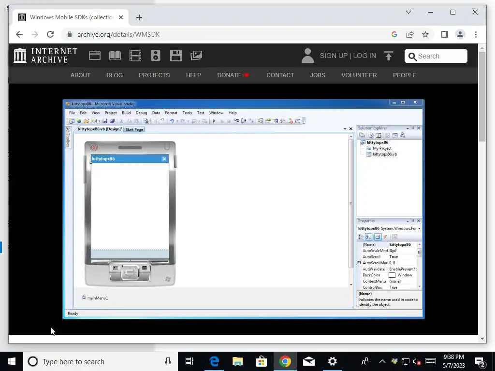Image resolution: width=495 pixels, height=371 pixels.
Task: Share this page using share icon
Action: [410, 34]
